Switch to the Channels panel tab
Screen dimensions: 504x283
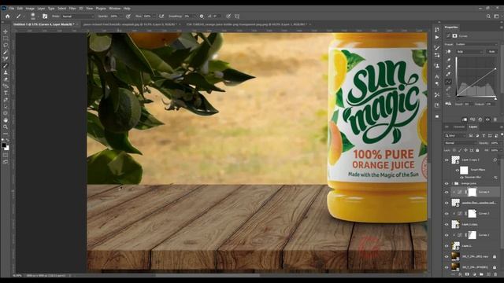tap(459, 127)
